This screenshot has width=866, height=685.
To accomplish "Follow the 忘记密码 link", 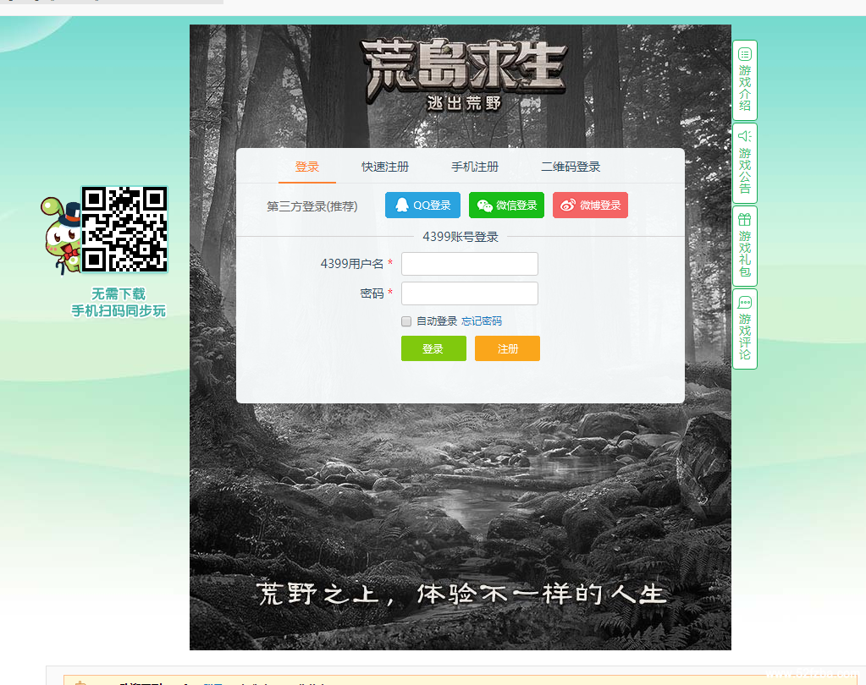I will (x=482, y=321).
